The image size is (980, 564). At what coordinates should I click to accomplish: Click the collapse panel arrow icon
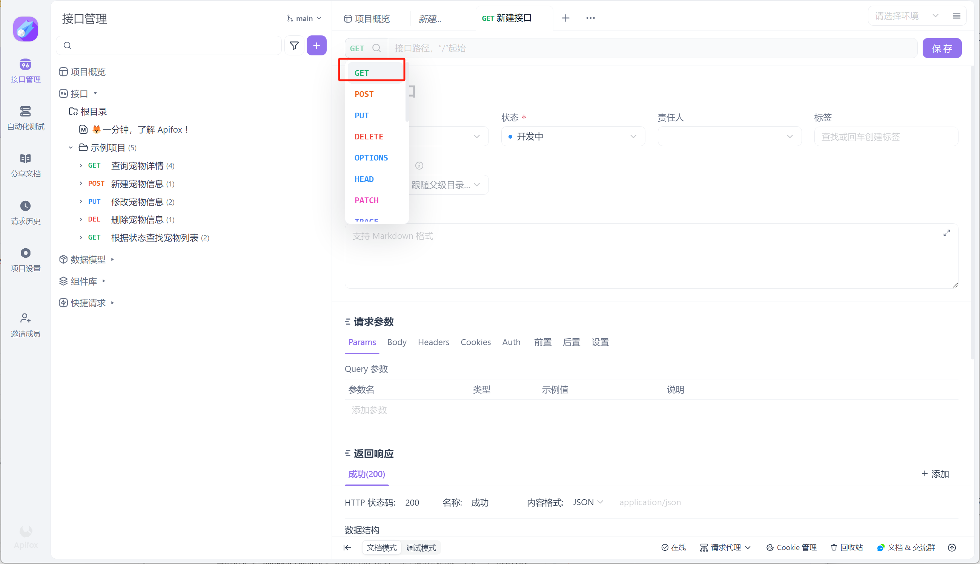click(347, 547)
